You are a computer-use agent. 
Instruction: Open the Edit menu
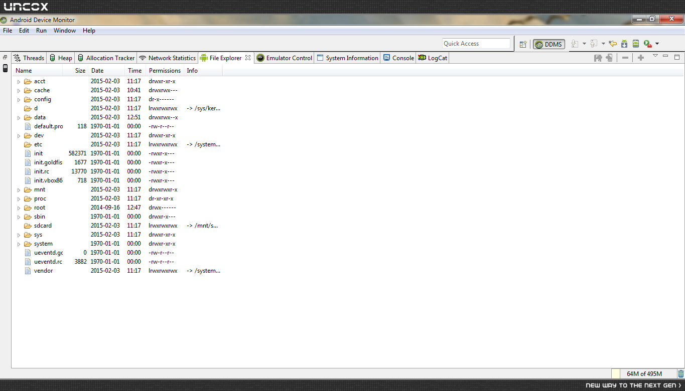[x=24, y=31]
